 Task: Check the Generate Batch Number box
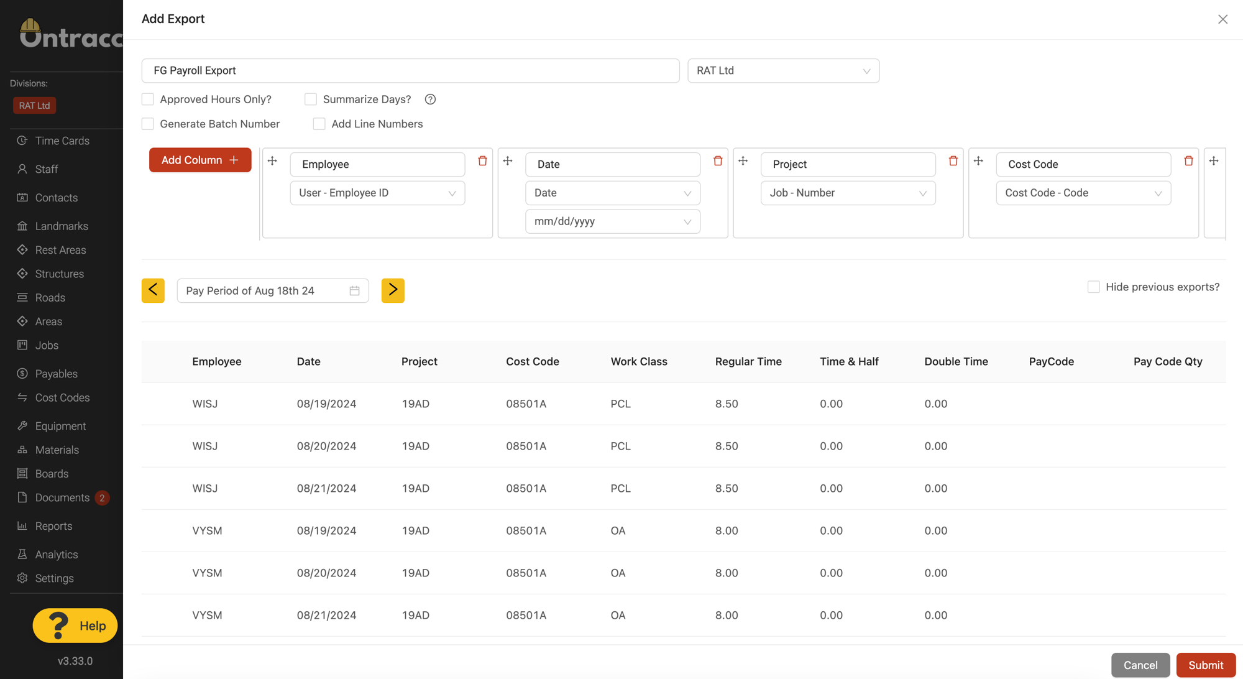(147, 124)
